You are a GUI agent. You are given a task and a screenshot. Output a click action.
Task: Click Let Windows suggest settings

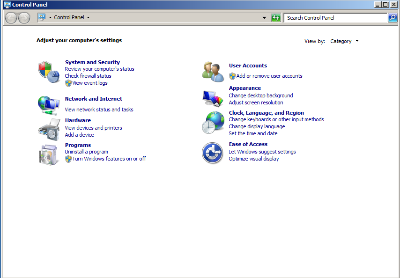262,152
